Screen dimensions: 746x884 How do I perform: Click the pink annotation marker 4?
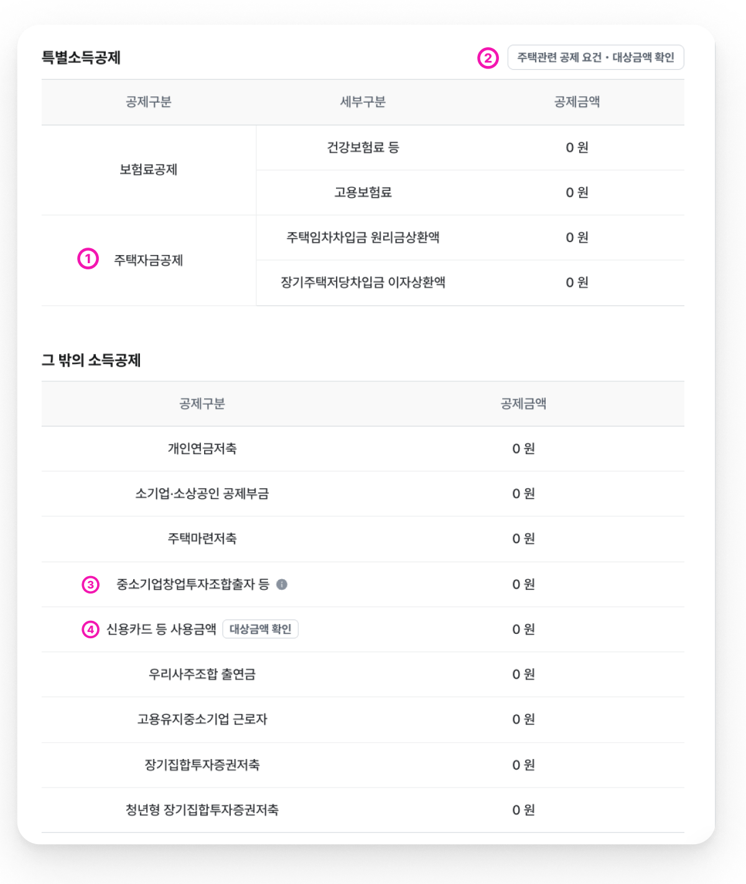click(x=91, y=630)
